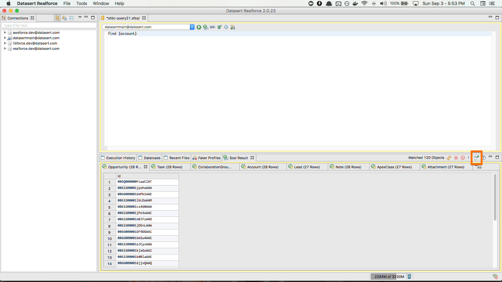
Task: Expand the awsforce.dev@datasert.com tree node
Action: (x=5, y=33)
